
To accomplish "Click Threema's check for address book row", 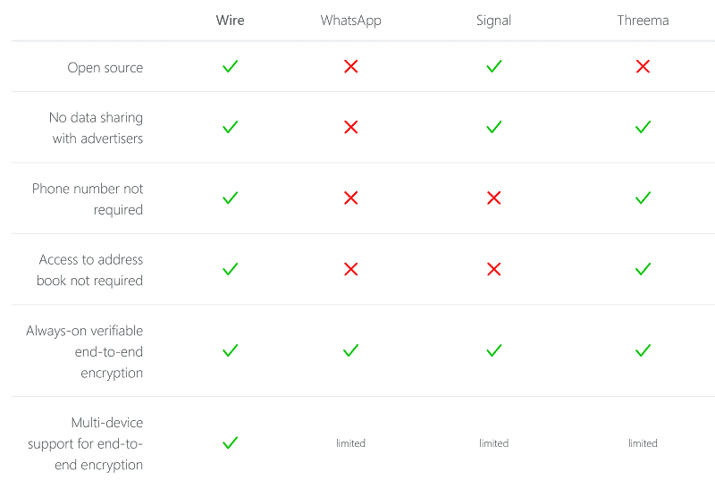I will (643, 269).
